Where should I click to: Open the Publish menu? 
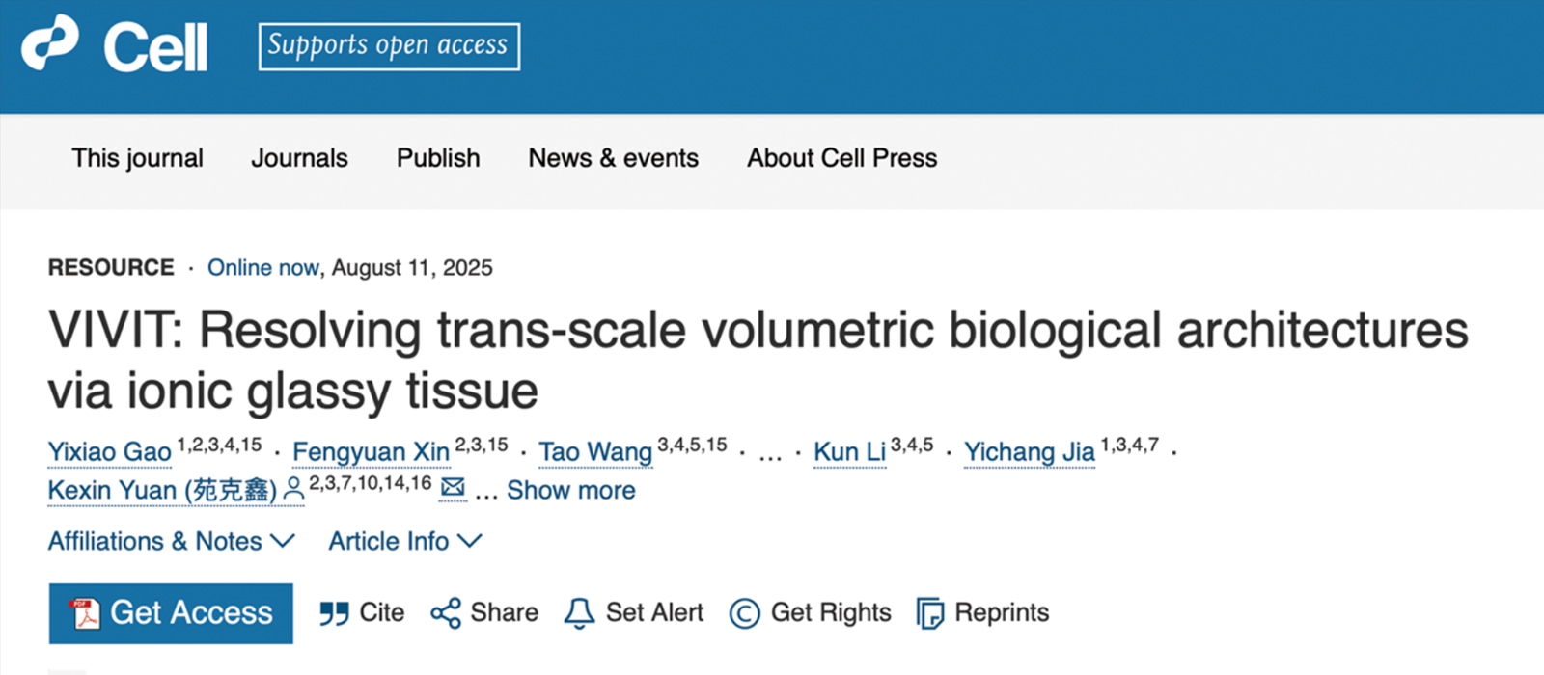click(x=438, y=158)
